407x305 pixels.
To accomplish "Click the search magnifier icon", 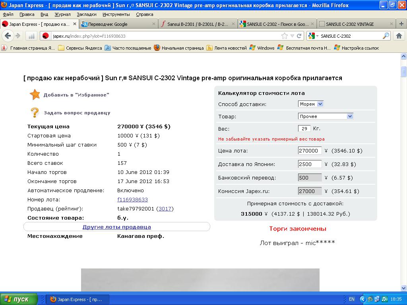I will coord(386,36).
